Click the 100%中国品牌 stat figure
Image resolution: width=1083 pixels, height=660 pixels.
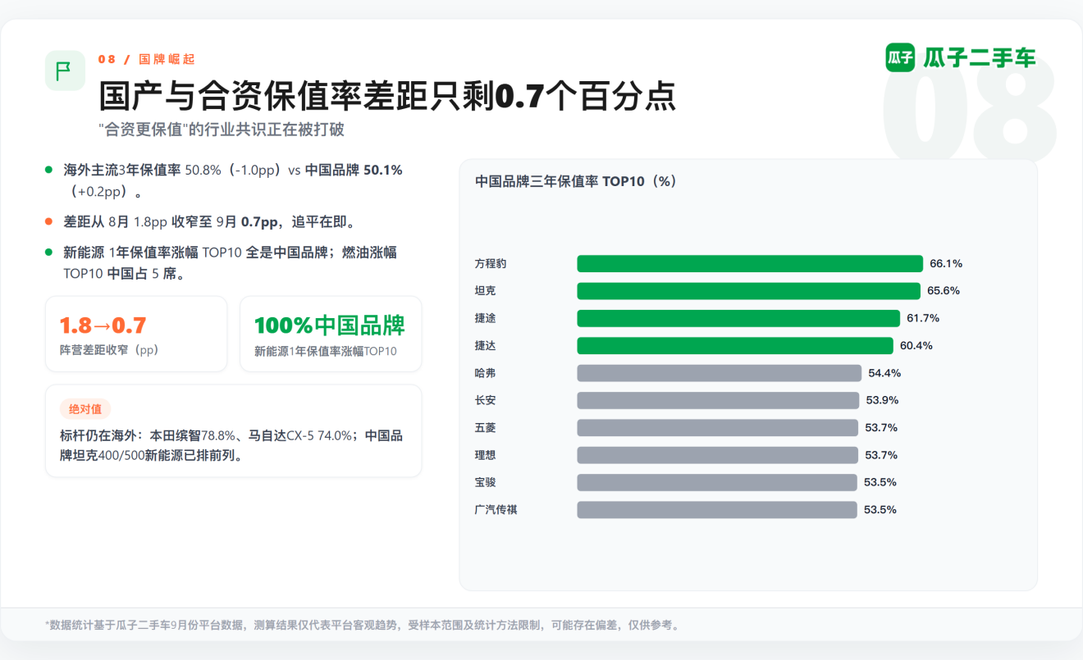click(x=330, y=325)
